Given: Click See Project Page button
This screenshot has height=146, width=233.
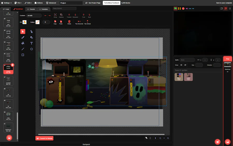Looking at the screenshot, I should click(93, 3).
